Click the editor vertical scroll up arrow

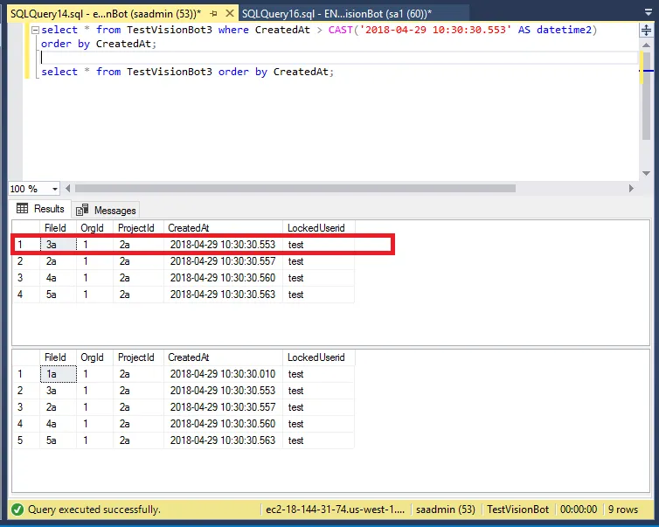[647, 45]
